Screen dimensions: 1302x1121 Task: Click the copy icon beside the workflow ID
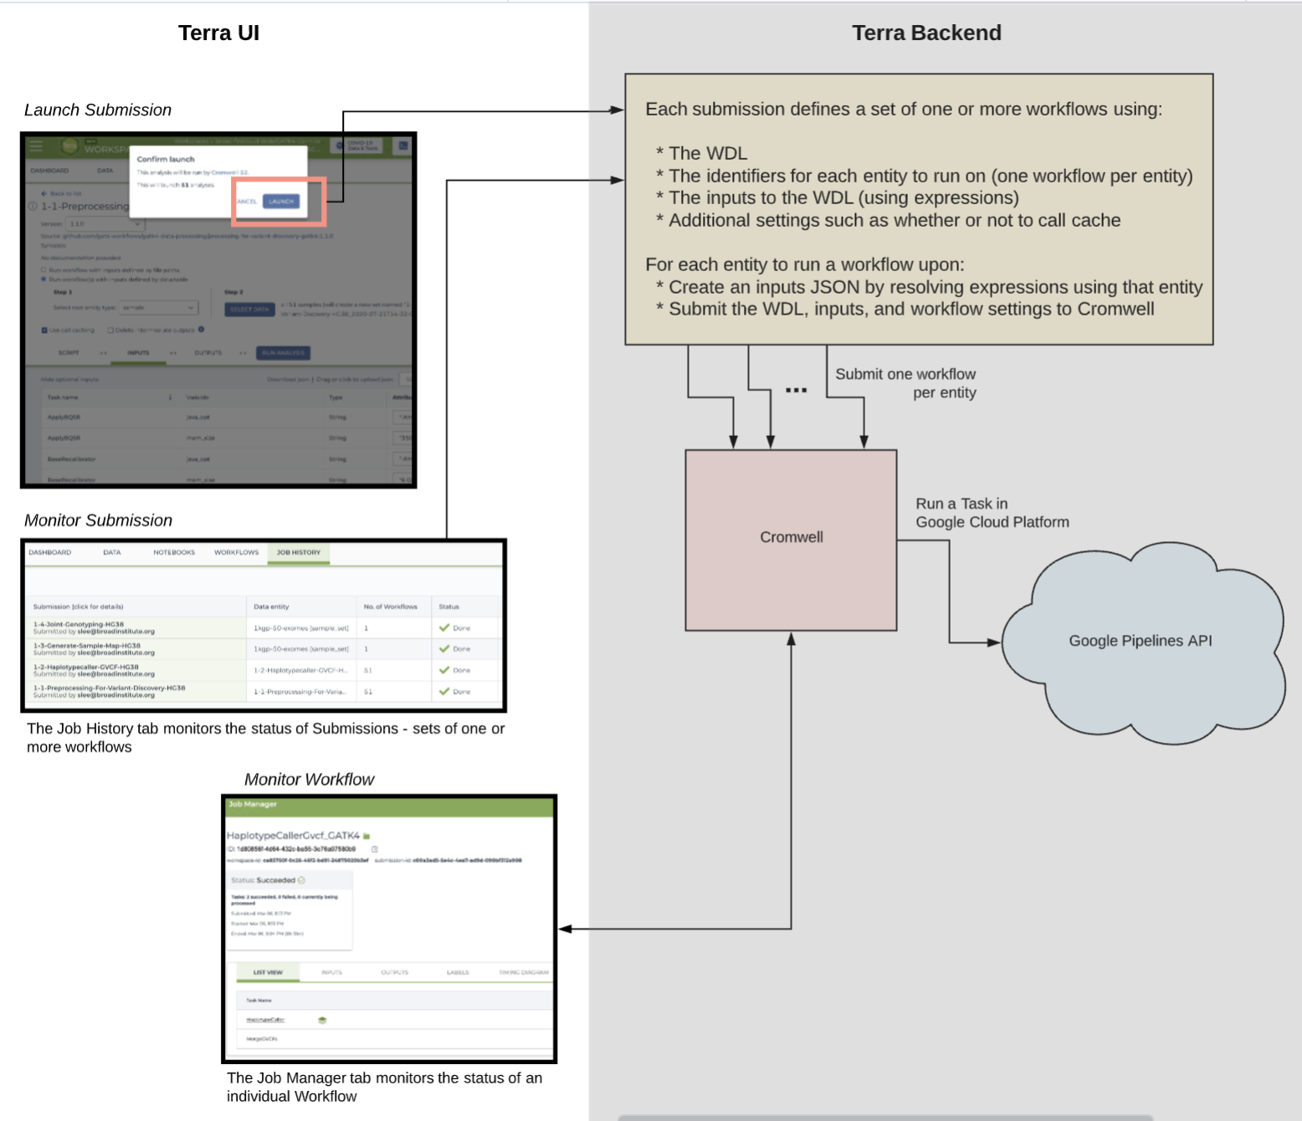[x=374, y=849]
